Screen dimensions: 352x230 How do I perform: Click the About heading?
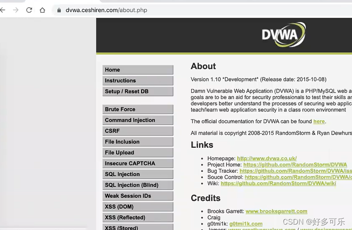[x=203, y=66]
